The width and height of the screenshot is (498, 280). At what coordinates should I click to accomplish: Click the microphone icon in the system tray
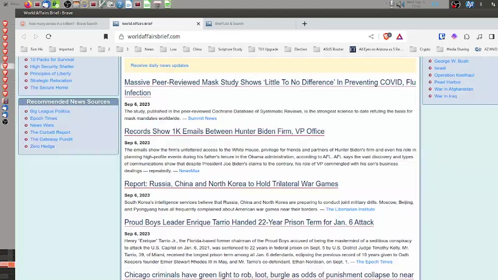pos(392,5)
